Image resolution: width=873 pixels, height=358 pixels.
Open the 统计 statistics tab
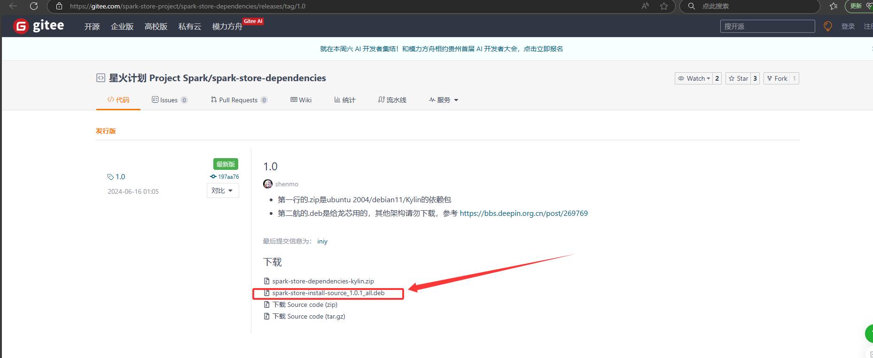tap(345, 100)
